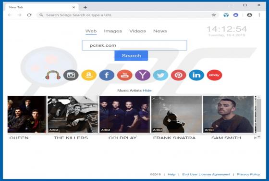Click the browser forward arrow

[19, 15]
